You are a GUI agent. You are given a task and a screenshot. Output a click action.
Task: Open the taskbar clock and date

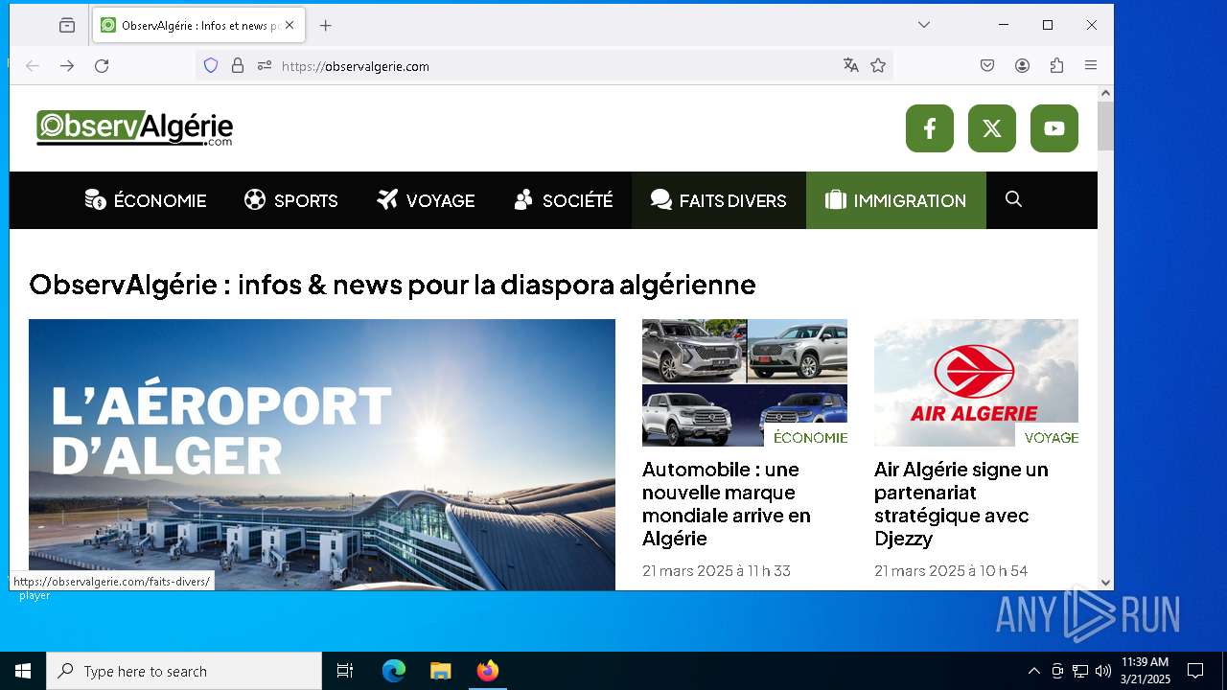tap(1146, 671)
